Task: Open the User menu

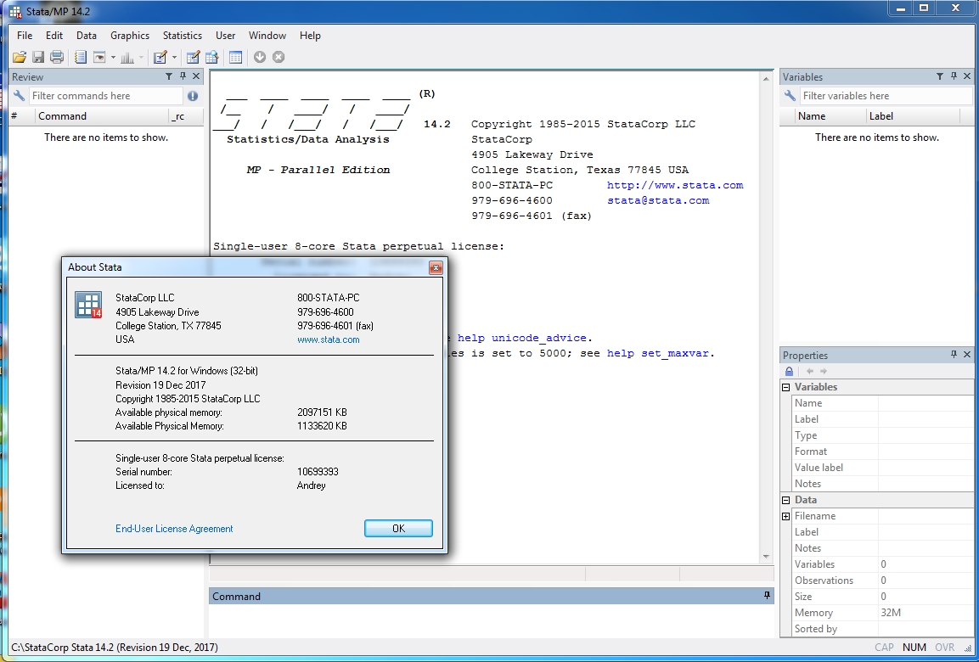Action: pos(225,36)
